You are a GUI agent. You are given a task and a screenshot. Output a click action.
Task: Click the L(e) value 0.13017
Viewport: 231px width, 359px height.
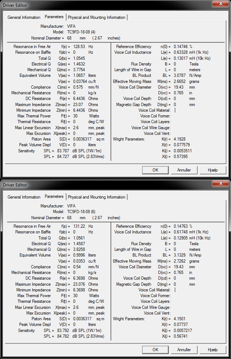pos(181,58)
